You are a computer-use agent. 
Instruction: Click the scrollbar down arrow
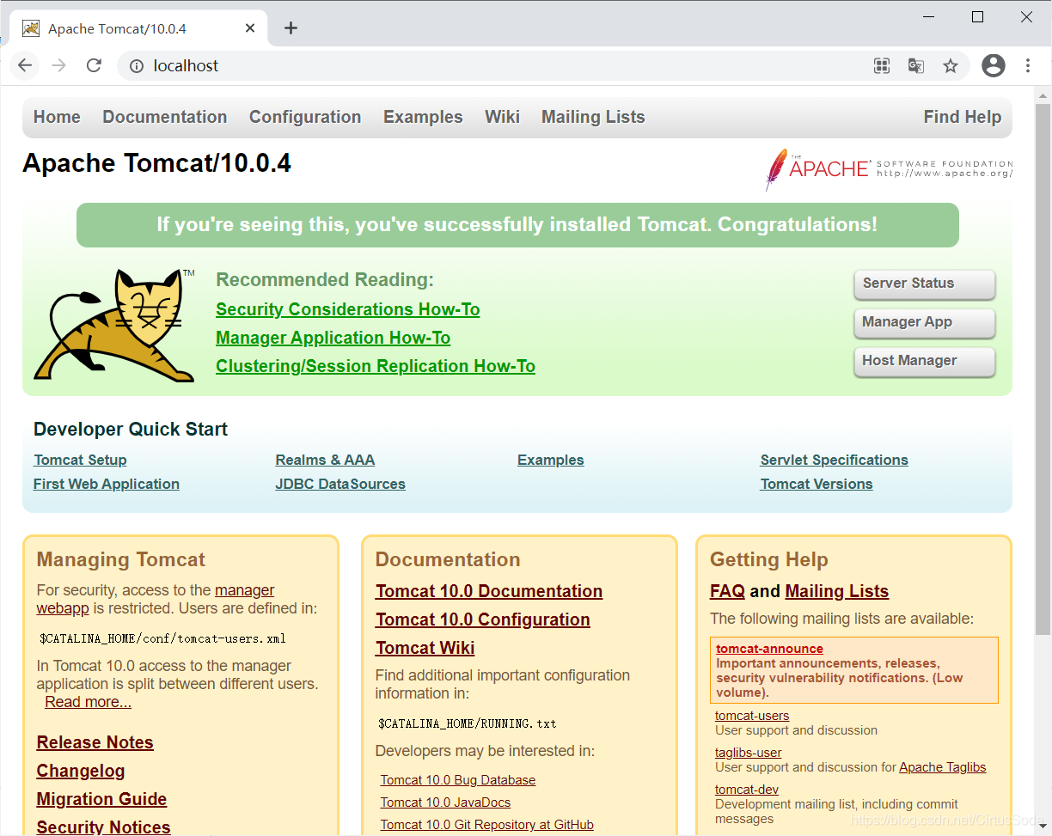(1043, 827)
